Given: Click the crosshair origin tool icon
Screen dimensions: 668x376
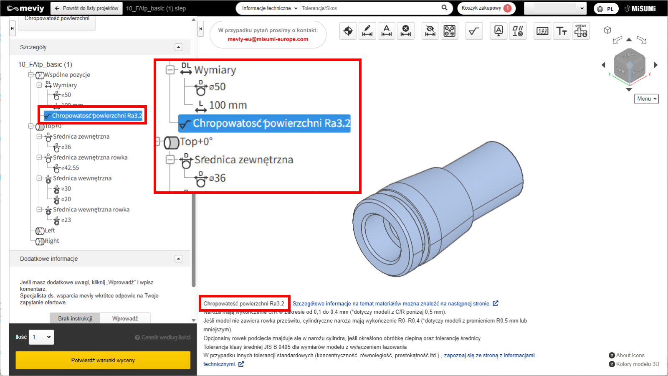Looking at the screenshot, I should click(348, 31).
